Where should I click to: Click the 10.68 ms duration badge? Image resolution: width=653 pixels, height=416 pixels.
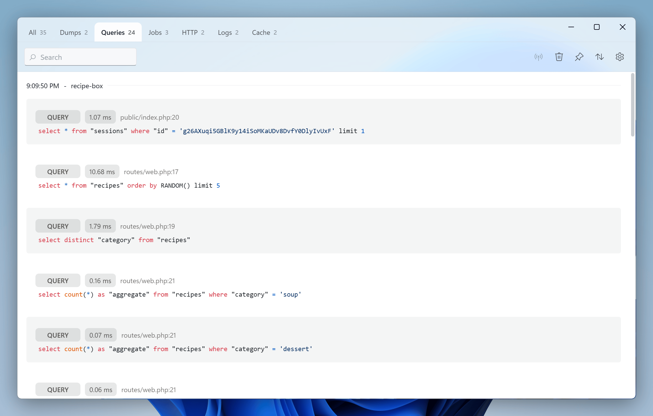click(102, 172)
